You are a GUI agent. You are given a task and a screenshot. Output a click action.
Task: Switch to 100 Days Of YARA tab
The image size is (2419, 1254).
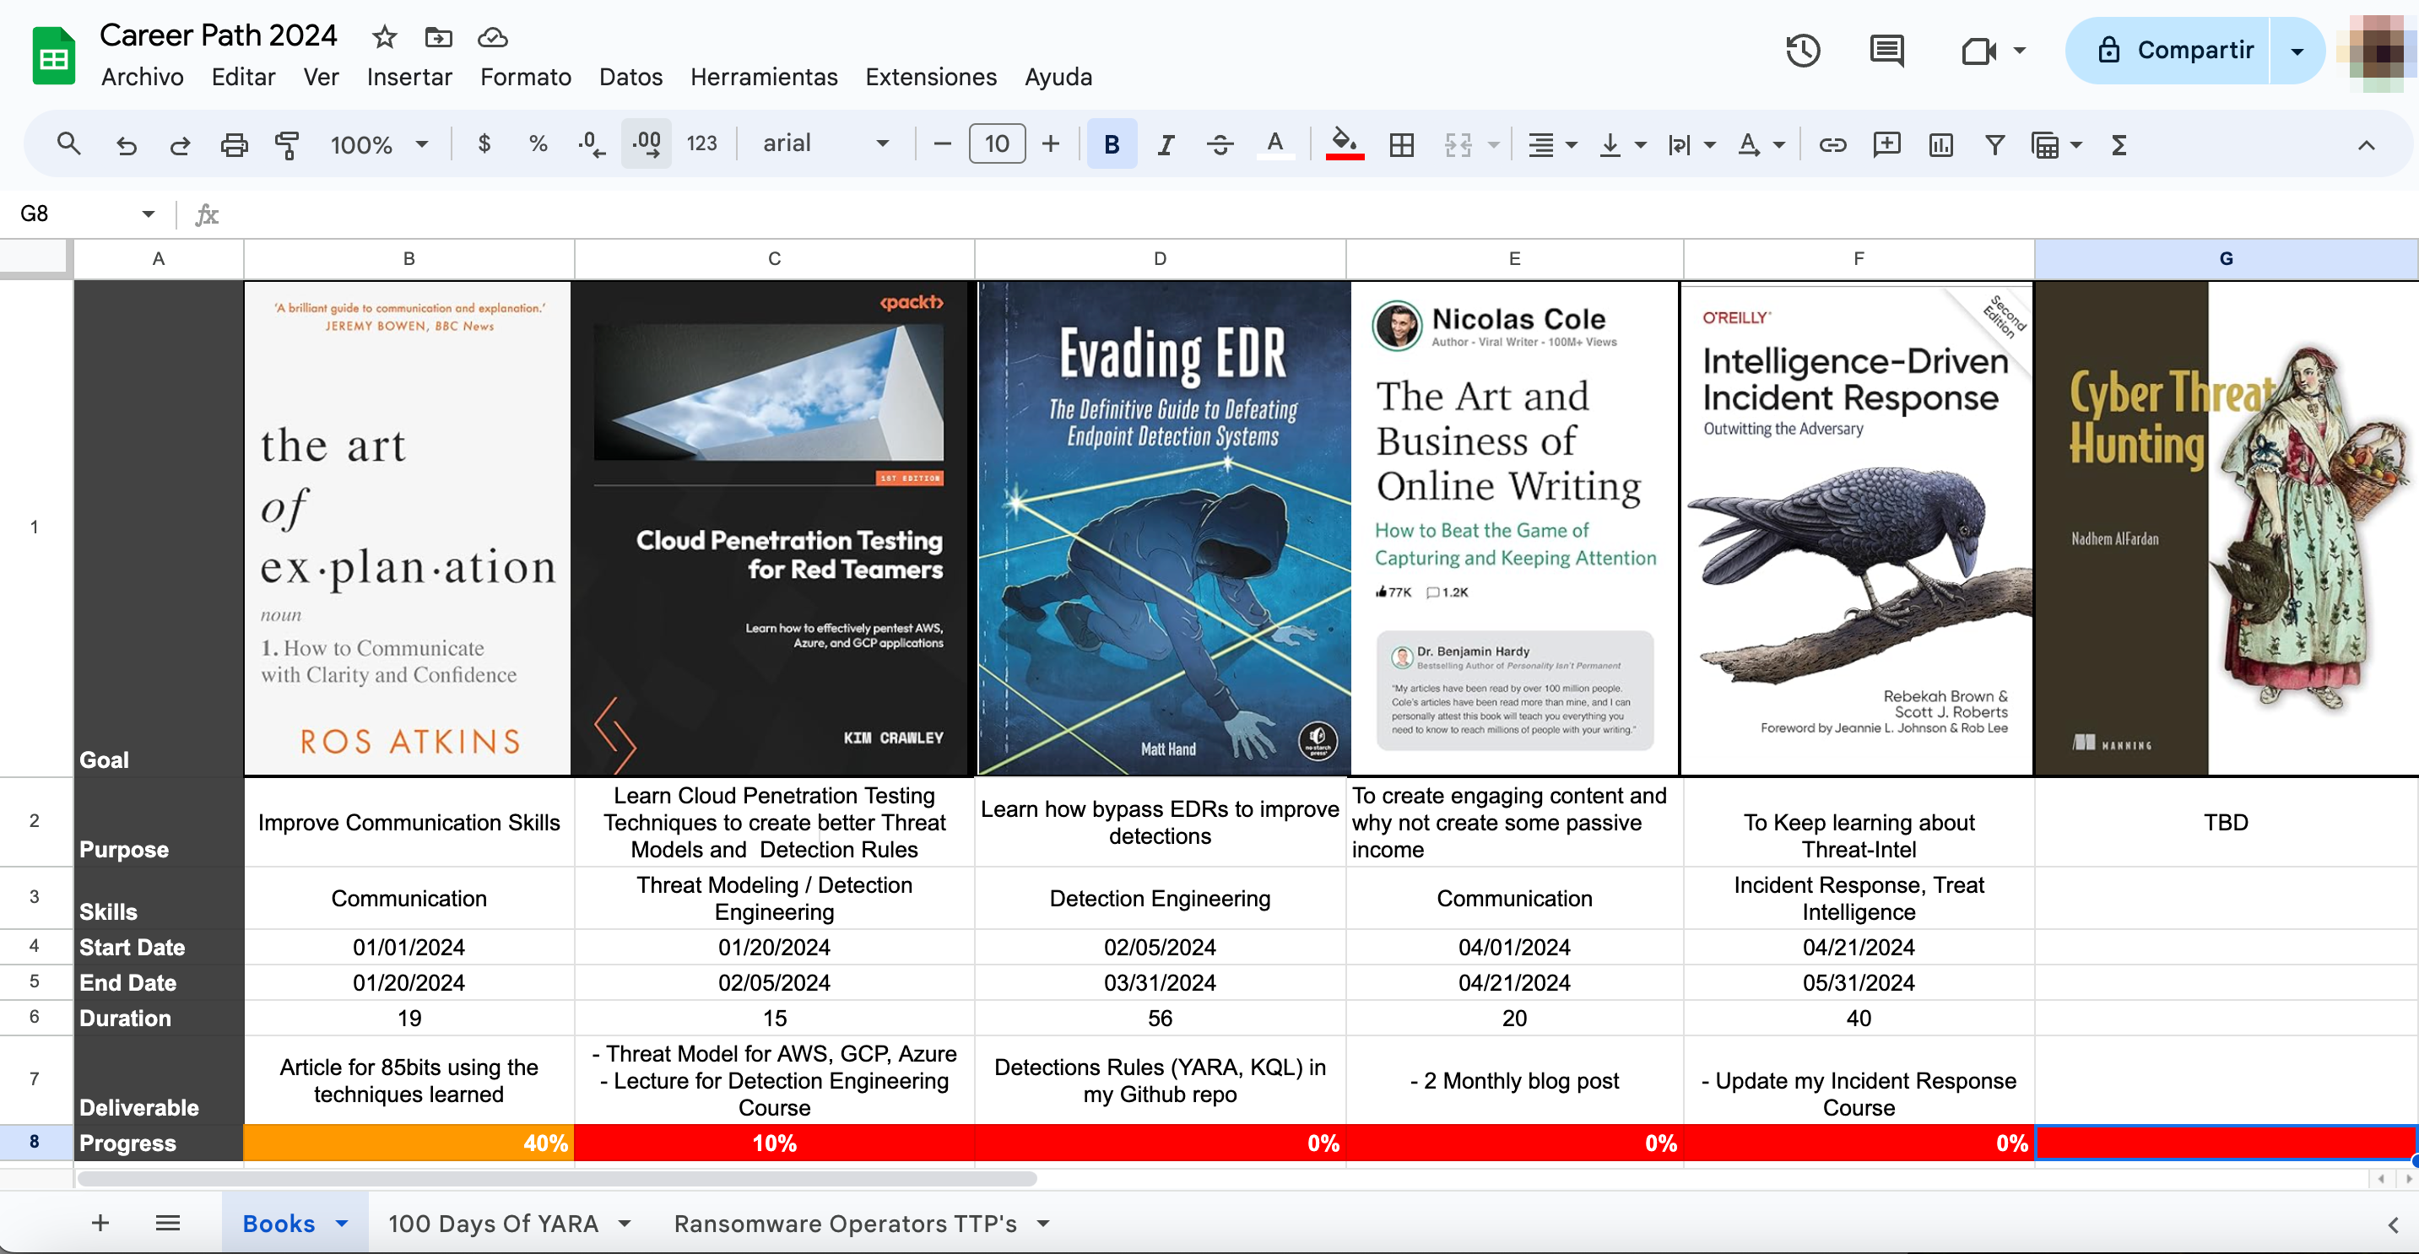(493, 1223)
